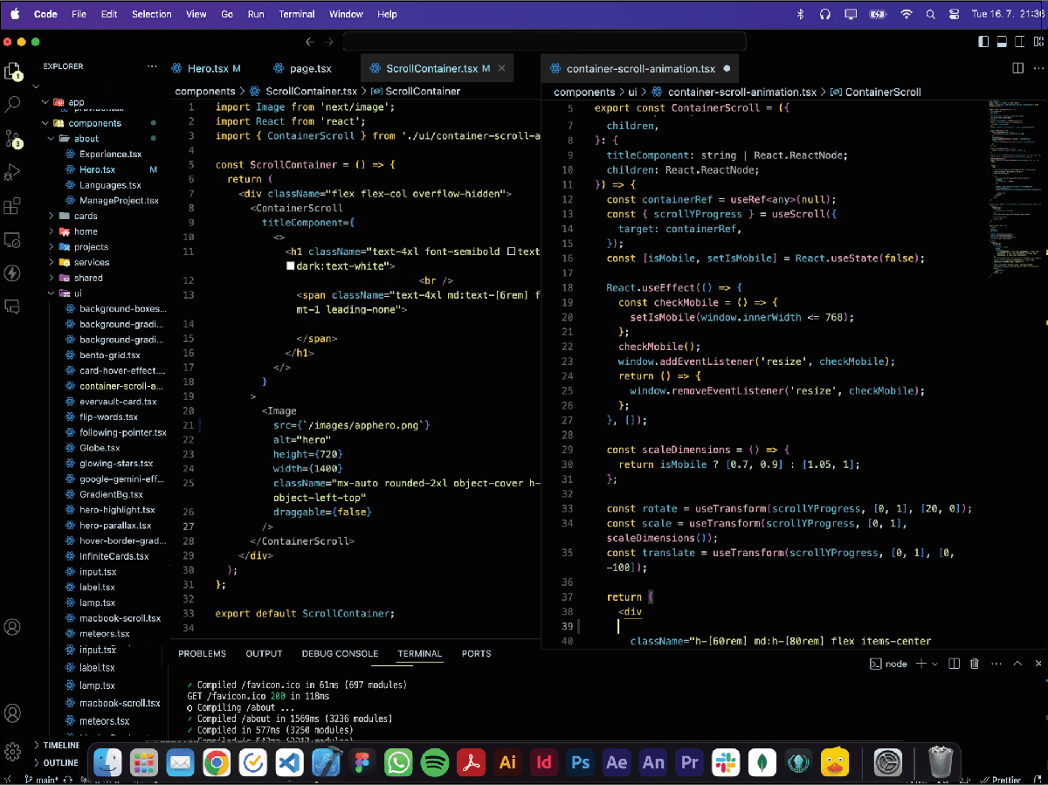Switch to the page.tsx tab
Image resolution: width=1048 pixels, height=785 pixels.
point(311,68)
